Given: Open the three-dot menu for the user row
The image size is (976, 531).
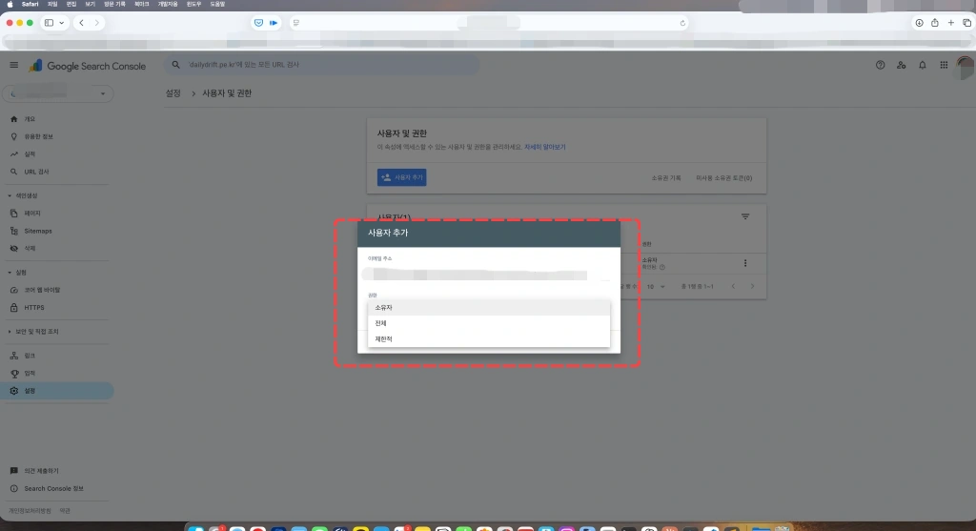Looking at the screenshot, I should 745,263.
